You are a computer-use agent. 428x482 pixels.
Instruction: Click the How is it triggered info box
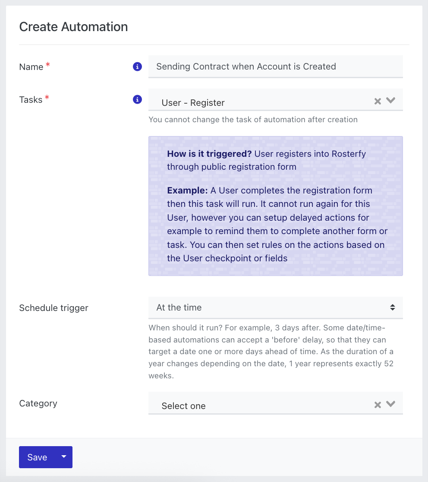[x=275, y=206]
